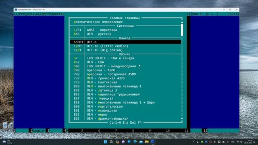This screenshot has height=145, width=258.
Task: Choose UTF-16 (Big endian) code page
Action: [125, 50]
